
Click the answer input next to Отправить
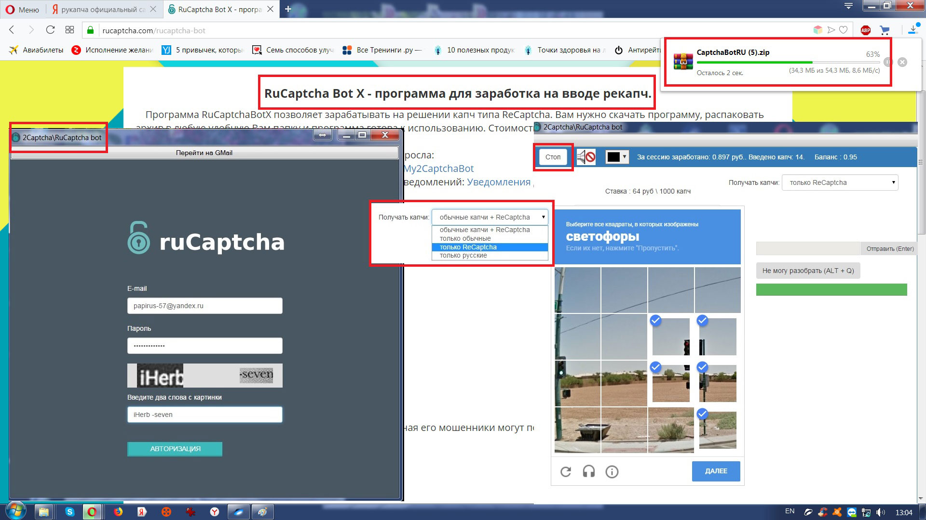808,248
